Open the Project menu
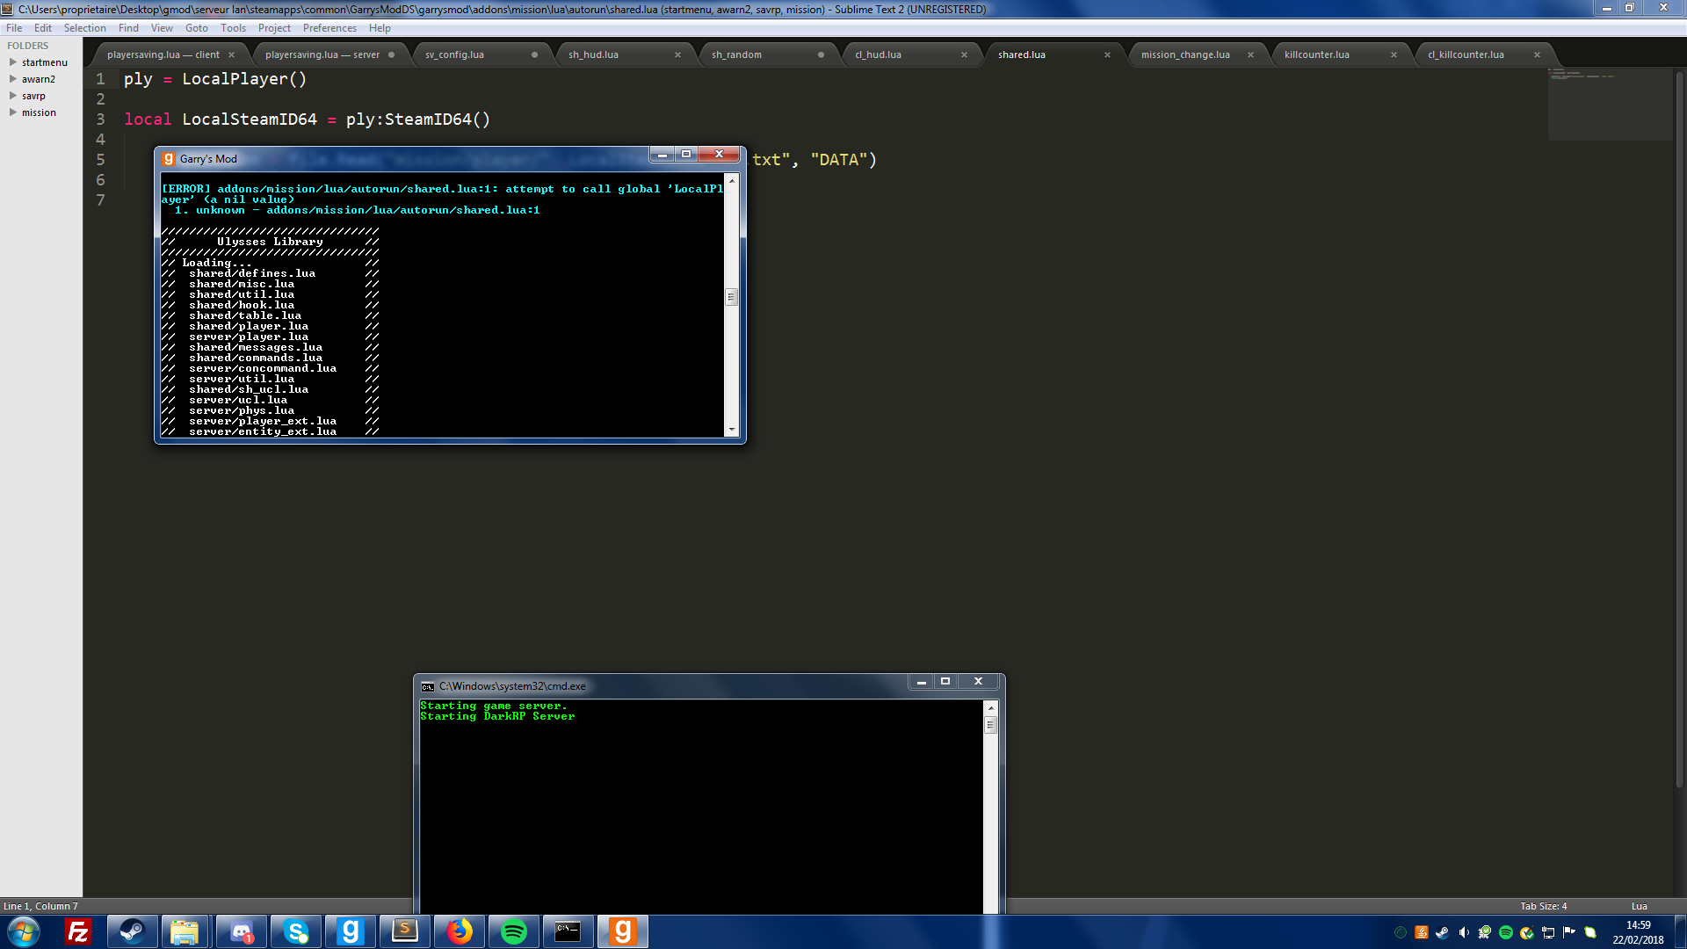 point(274,28)
